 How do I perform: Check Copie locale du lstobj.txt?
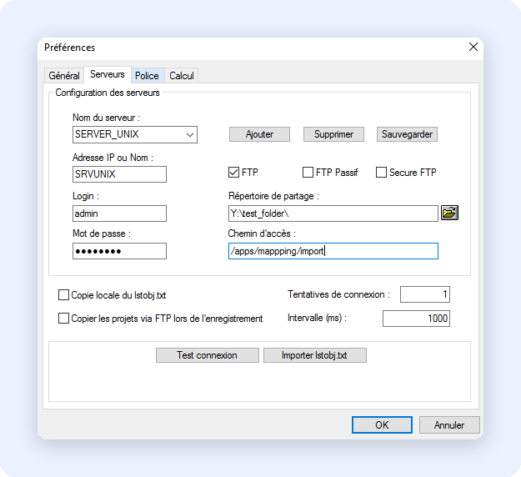pyautogui.click(x=63, y=295)
